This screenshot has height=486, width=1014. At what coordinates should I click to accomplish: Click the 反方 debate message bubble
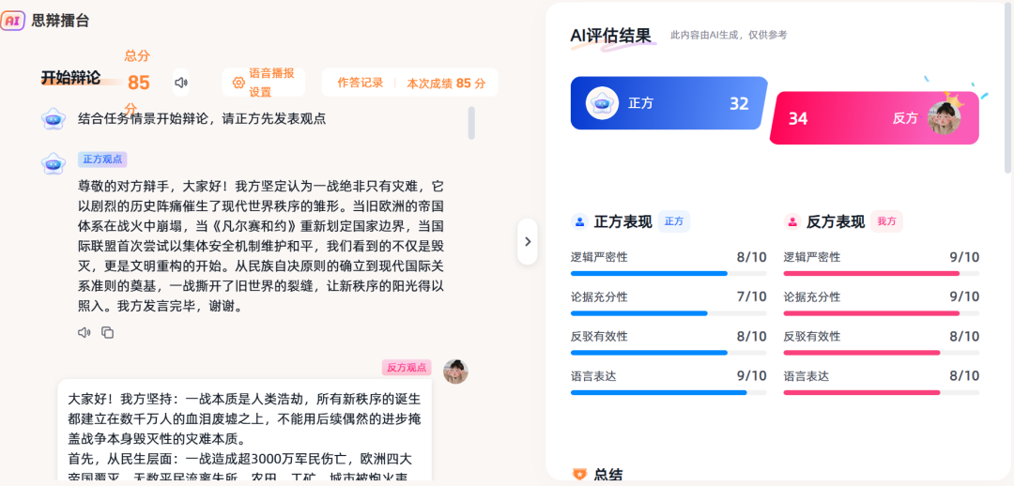point(244,430)
